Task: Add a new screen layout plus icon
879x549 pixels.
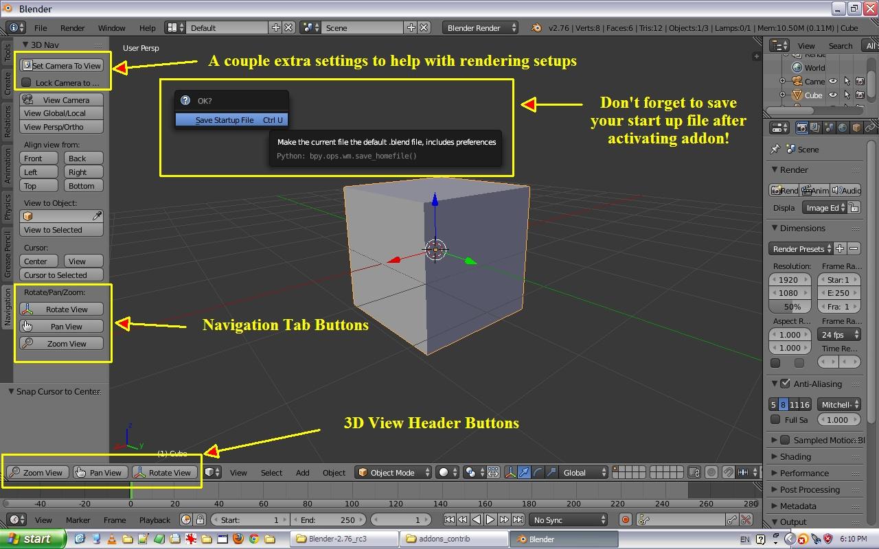Action: (x=276, y=27)
